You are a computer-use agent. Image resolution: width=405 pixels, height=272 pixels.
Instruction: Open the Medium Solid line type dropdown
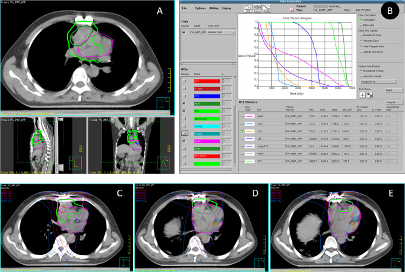(222, 32)
